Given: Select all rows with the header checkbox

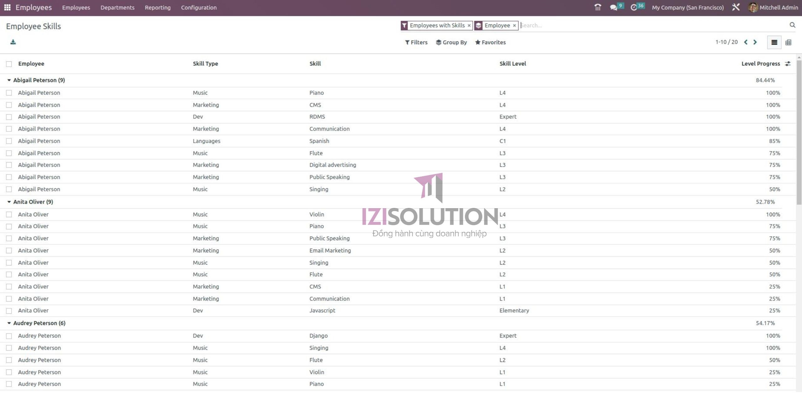Looking at the screenshot, I should click(9, 64).
